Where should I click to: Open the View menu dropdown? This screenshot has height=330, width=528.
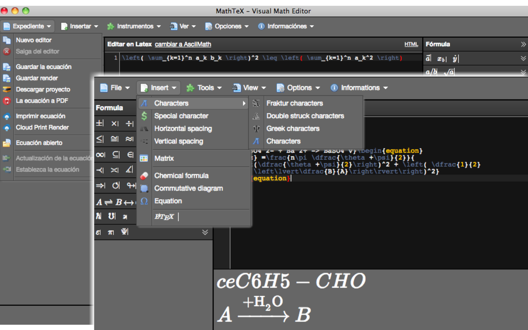(x=249, y=87)
